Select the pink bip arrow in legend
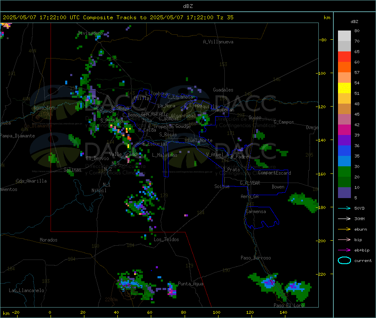Image resolution: width=376 pixels, height=318 pixels. coord(344,239)
